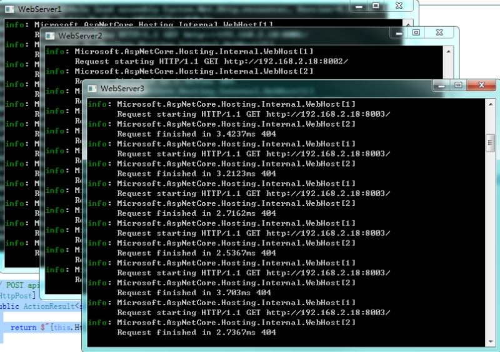Click 'Request finished in 3.703ms 404' line
The width and height of the screenshot is (500, 352).
point(194,293)
